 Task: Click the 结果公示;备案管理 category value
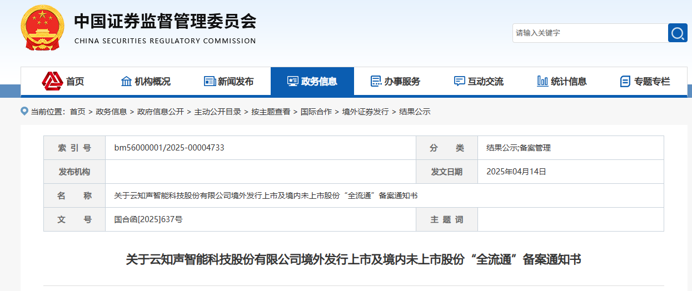[x=519, y=148]
